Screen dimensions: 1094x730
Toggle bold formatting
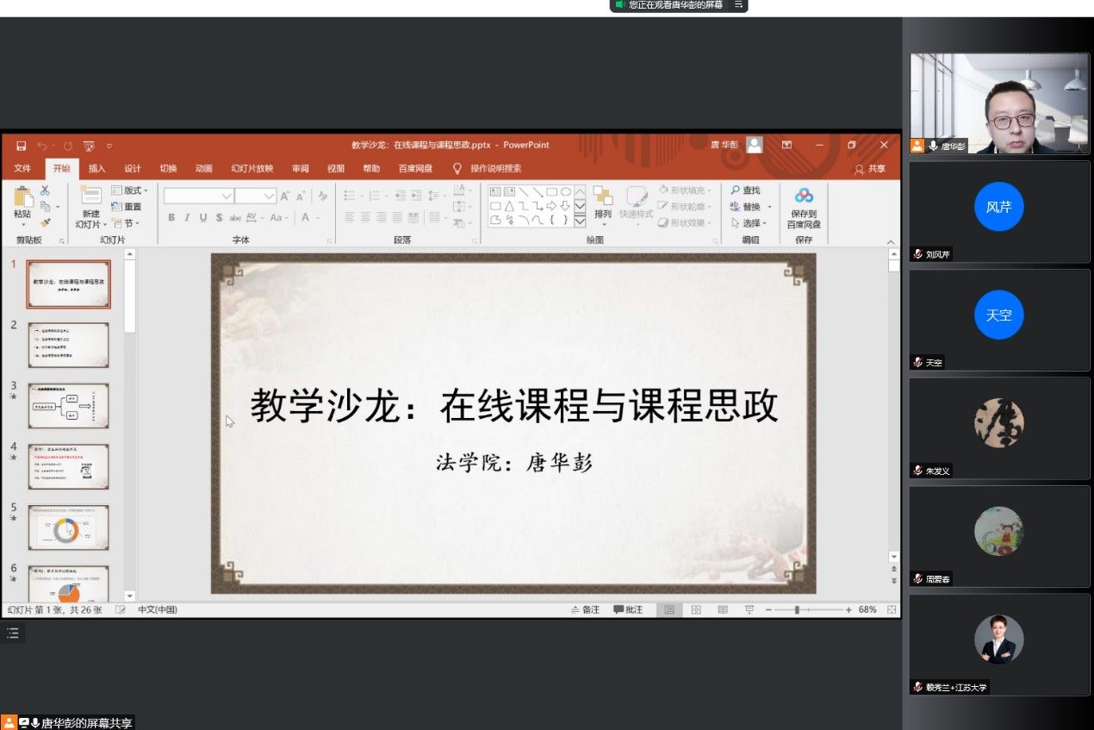coord(171,218)
